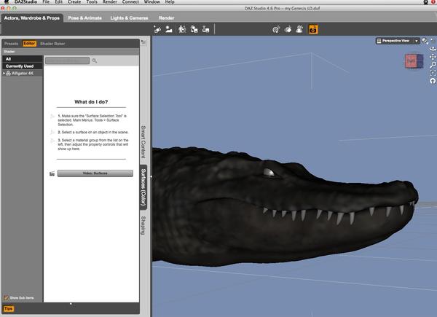
Task: Click the reset view viewport control
Action: click(x=433, y=81)
